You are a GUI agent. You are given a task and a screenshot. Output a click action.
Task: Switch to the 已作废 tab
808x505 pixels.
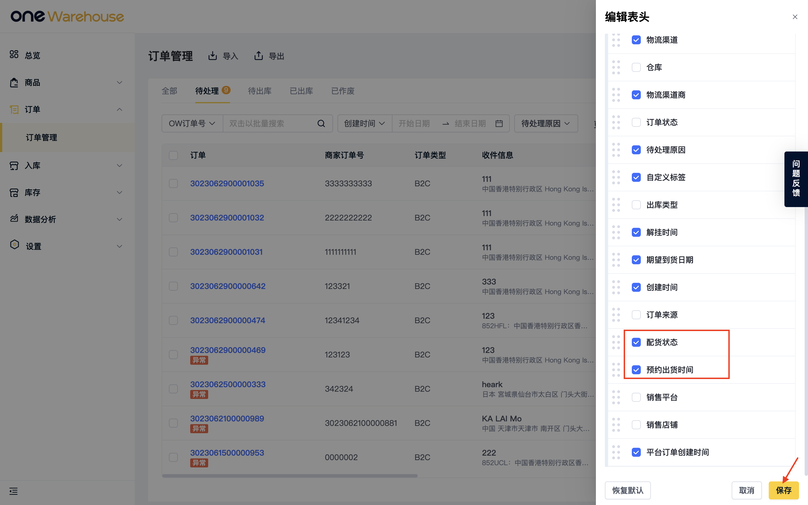coord(343,91)
